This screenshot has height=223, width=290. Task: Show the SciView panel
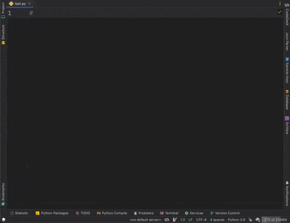click(x=287, y=125)
